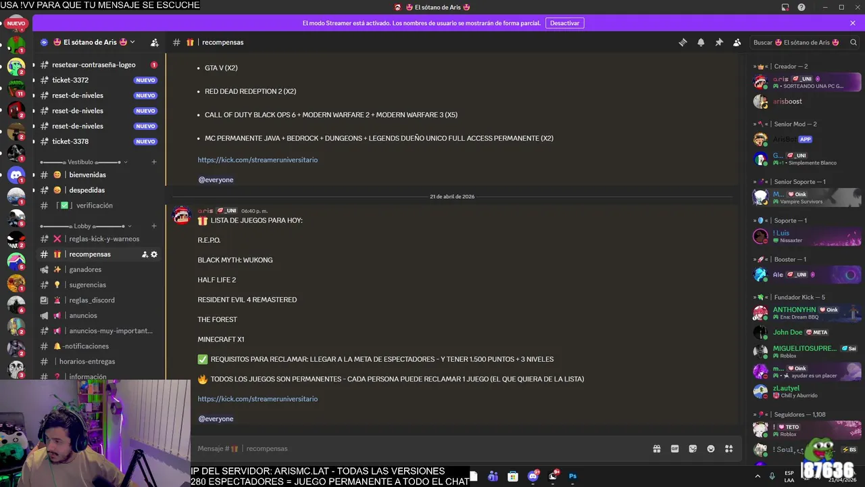
Task: Add channel to Vestíbulo category plus icon
Action: tap(154, 162)
